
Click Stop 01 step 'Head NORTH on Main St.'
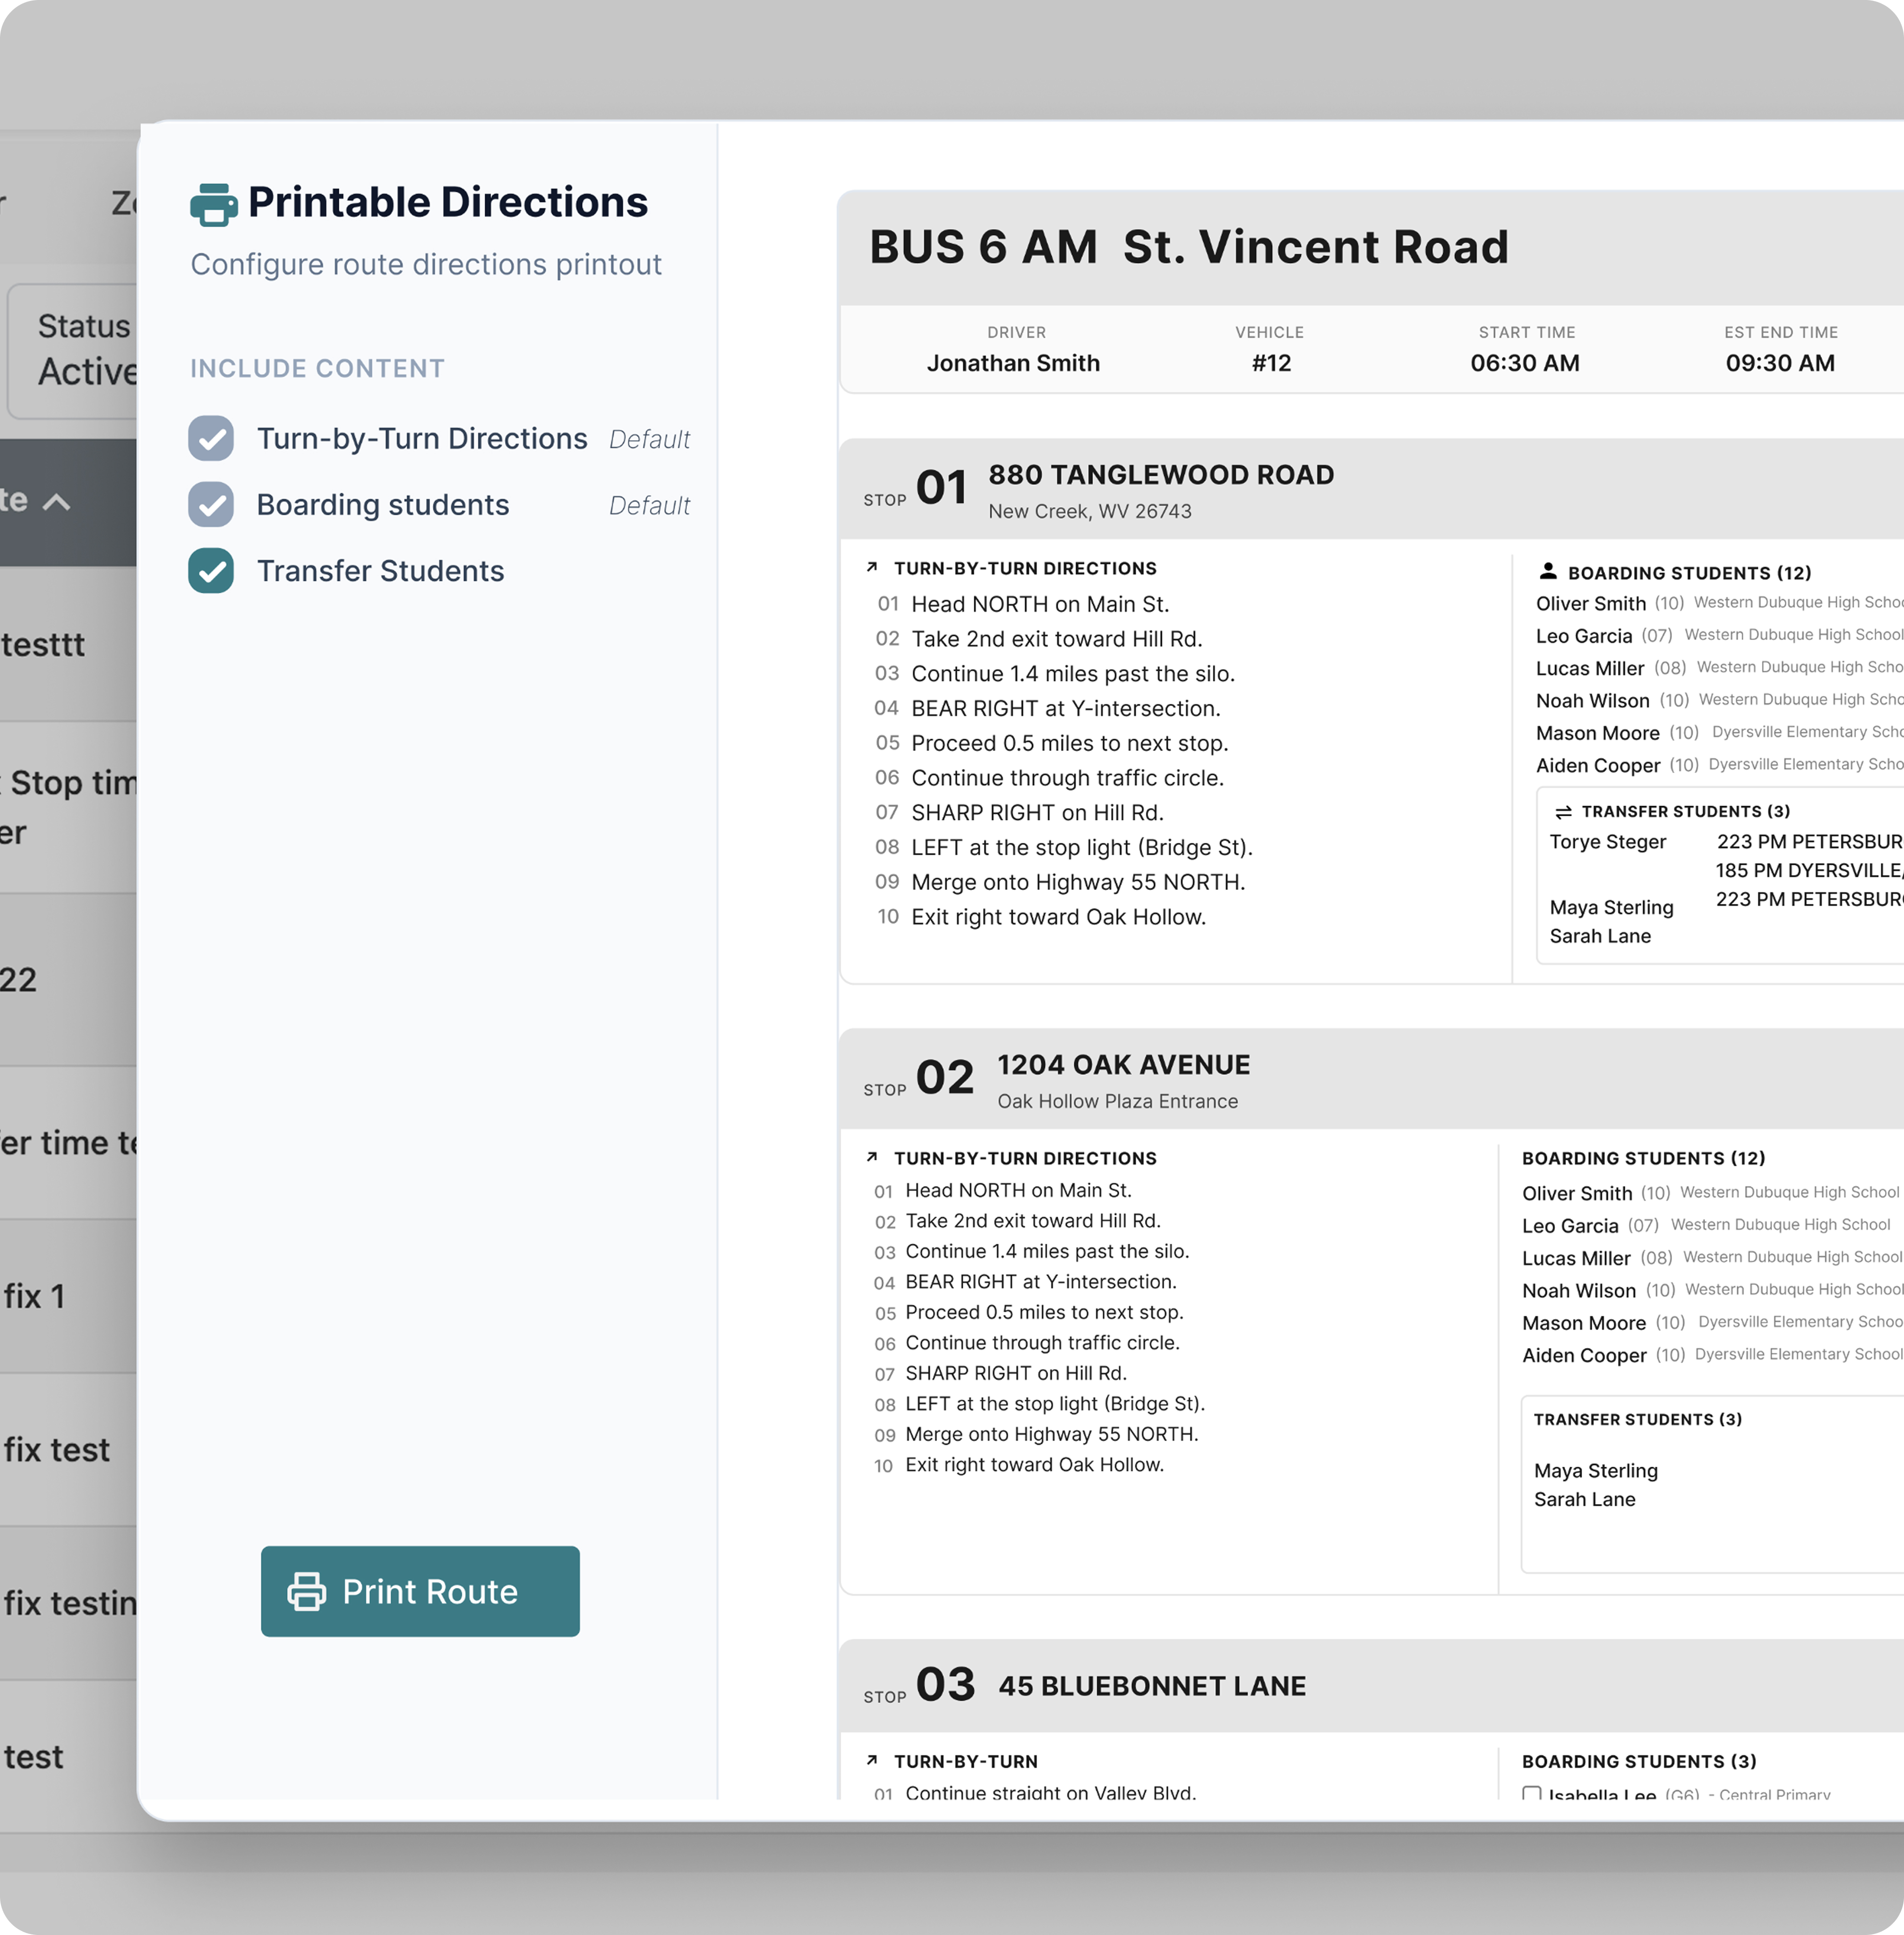1040,604
